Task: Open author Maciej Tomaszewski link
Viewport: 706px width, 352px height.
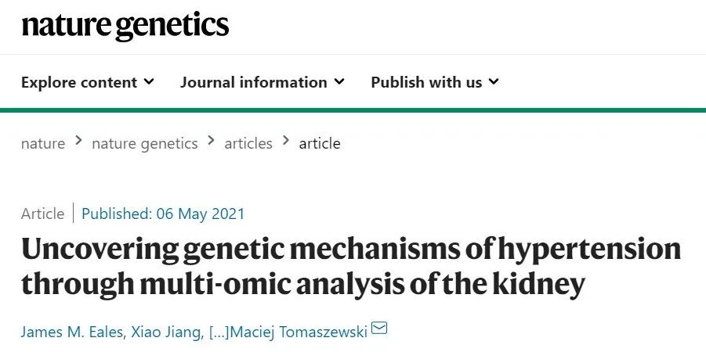Action: pos(299,332)
